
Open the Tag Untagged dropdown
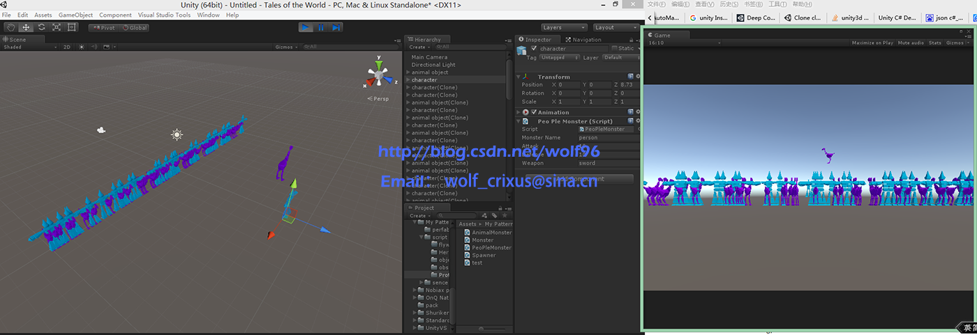pos(560,58)
